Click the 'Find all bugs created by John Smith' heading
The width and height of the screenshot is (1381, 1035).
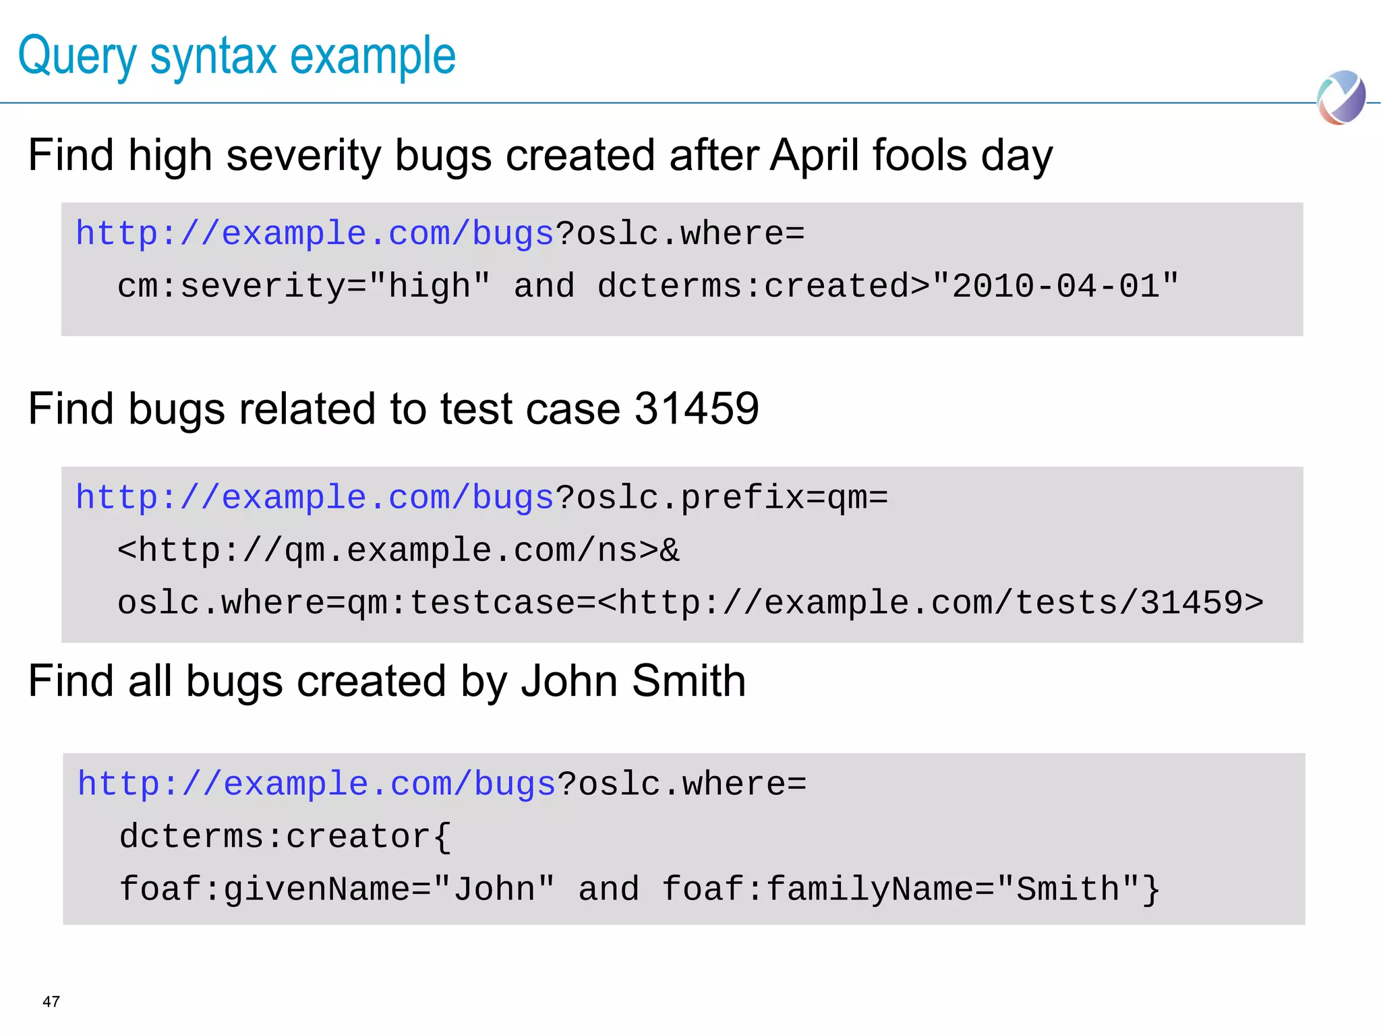click(x=386, y=681)
